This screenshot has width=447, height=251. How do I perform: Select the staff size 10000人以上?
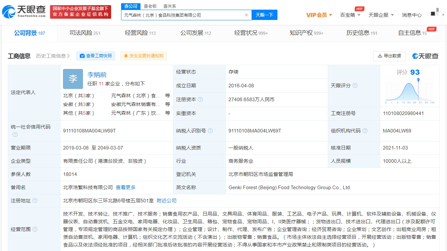coord(397,161)
